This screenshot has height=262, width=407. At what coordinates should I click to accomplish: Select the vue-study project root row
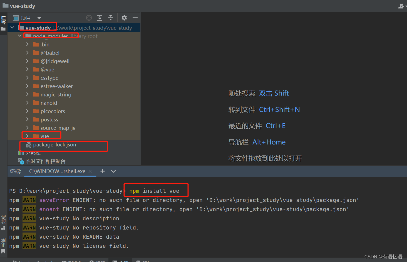[x=74, y=28]
